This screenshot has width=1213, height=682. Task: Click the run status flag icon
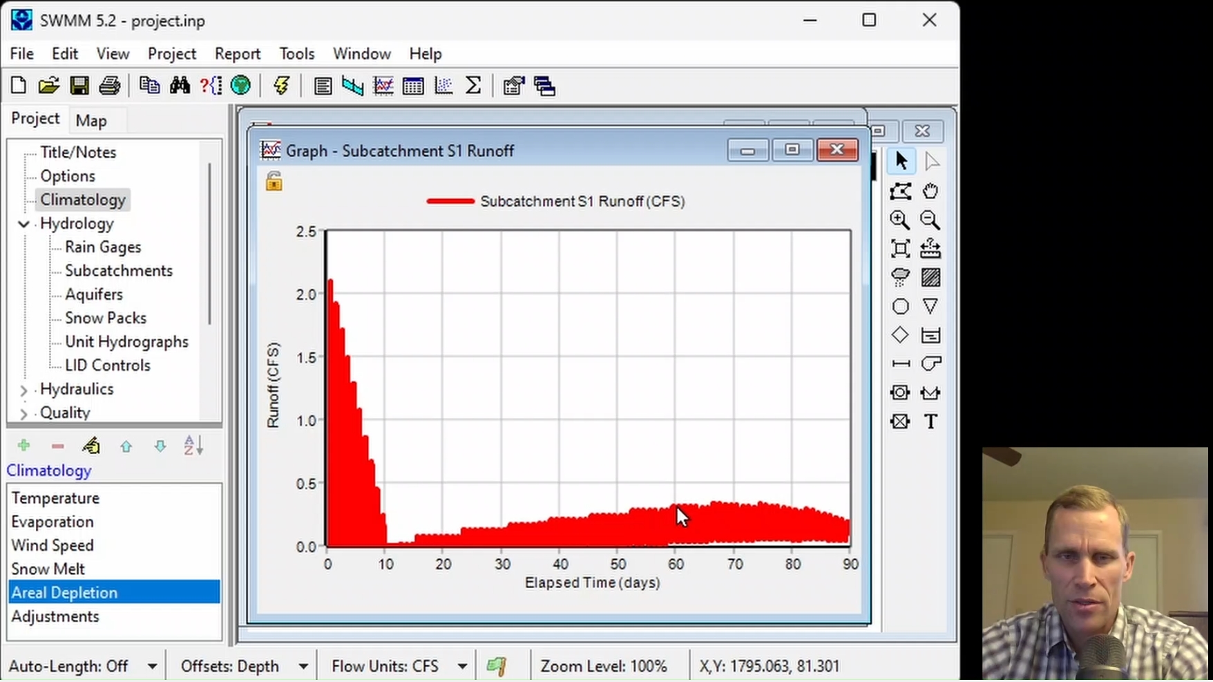coord(496,666)
